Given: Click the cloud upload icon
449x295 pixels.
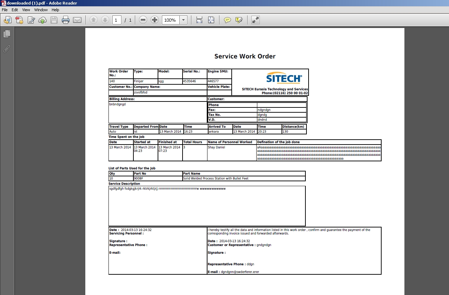Looking at the screenshot, I should click(42, 20).
